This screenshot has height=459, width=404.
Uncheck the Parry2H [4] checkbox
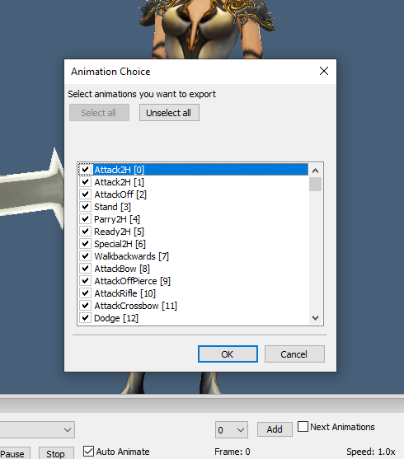point(85,219)
